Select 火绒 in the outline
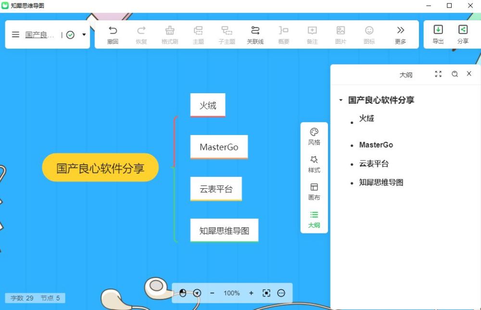481x310 pixels. click(x=367, y=118)
